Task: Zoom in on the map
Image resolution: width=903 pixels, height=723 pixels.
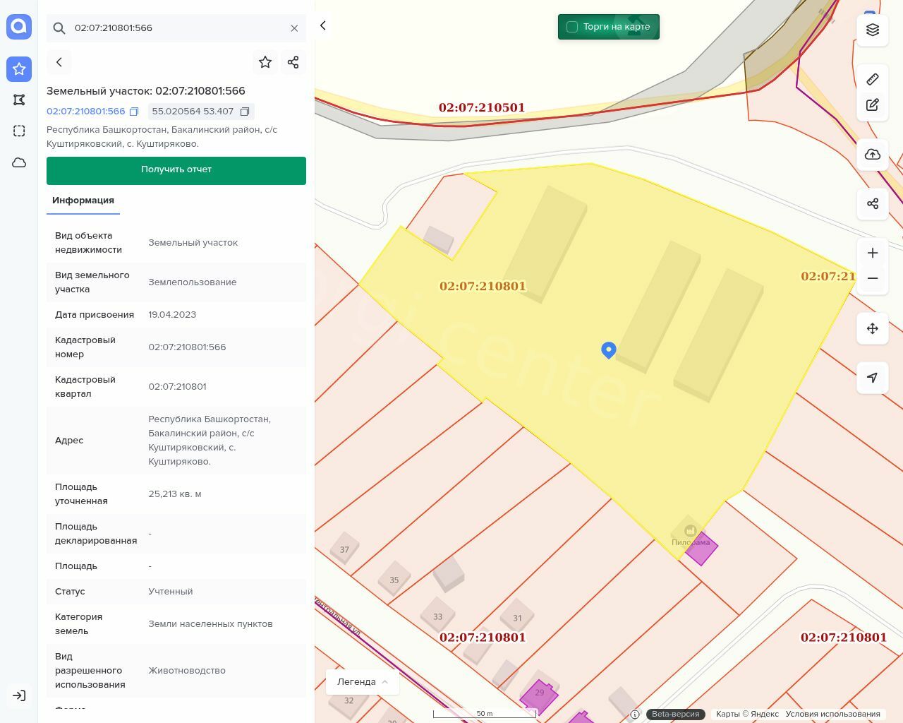Action: click(x=873, y=253)
